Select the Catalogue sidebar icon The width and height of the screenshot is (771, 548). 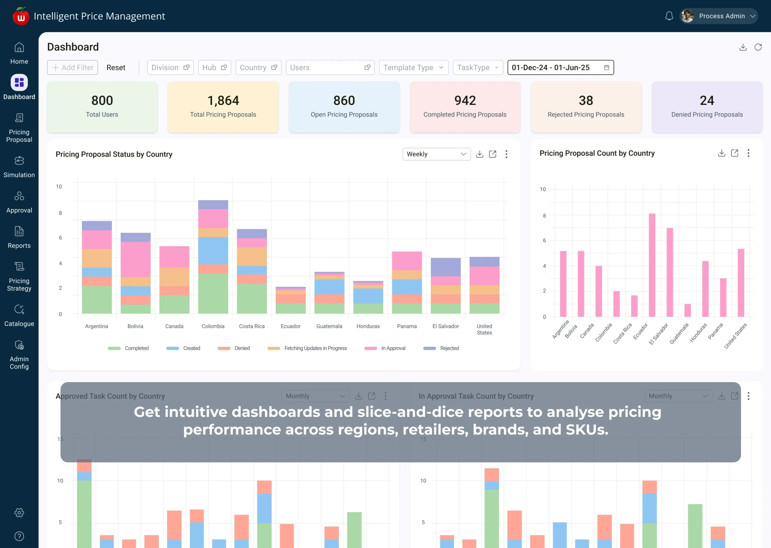[x=19, y=315]
